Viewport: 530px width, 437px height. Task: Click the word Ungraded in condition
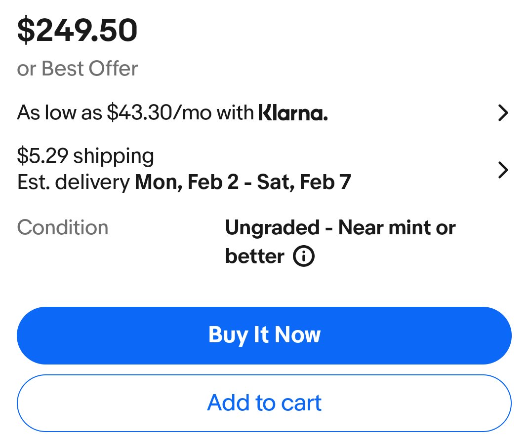[272, 228]
